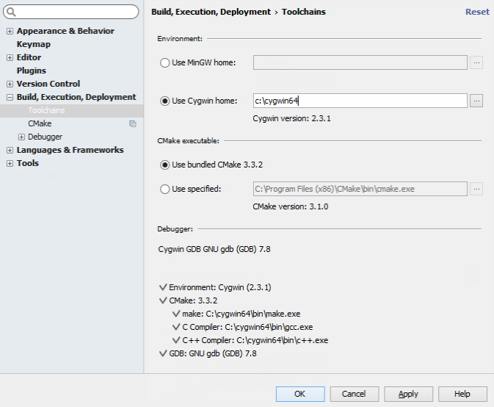The image size is (494, 407).
Task: Collapse Build, Execution, Deployment node
Action: [10, 97]
